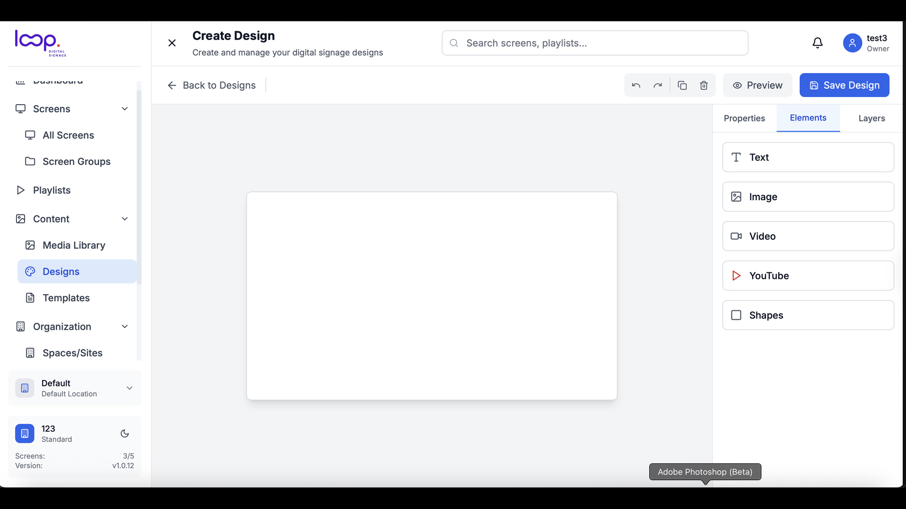Open Playlists in sidebar
The image size is (906, 509).
point(72,190)
